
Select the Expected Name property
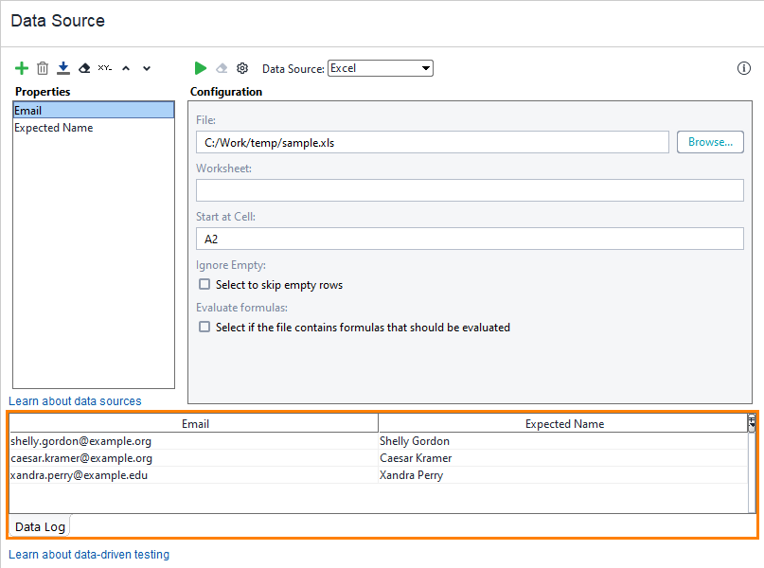pos(53,127)
